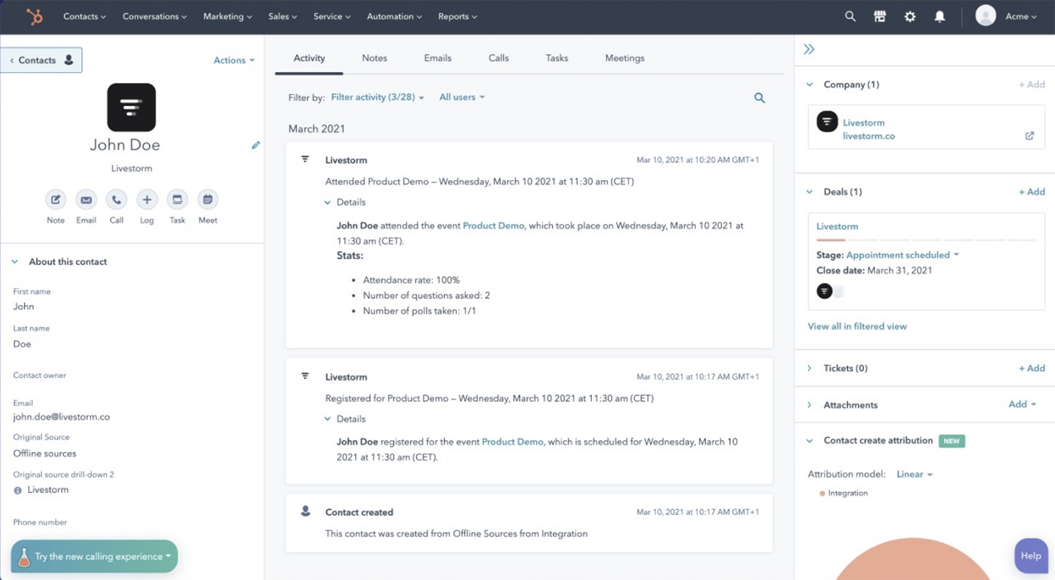Image resolution: width=1055 pixels, height=580 pixels.
Task: Click Add in the Deals section
Action: click(x=1032, y=192)
